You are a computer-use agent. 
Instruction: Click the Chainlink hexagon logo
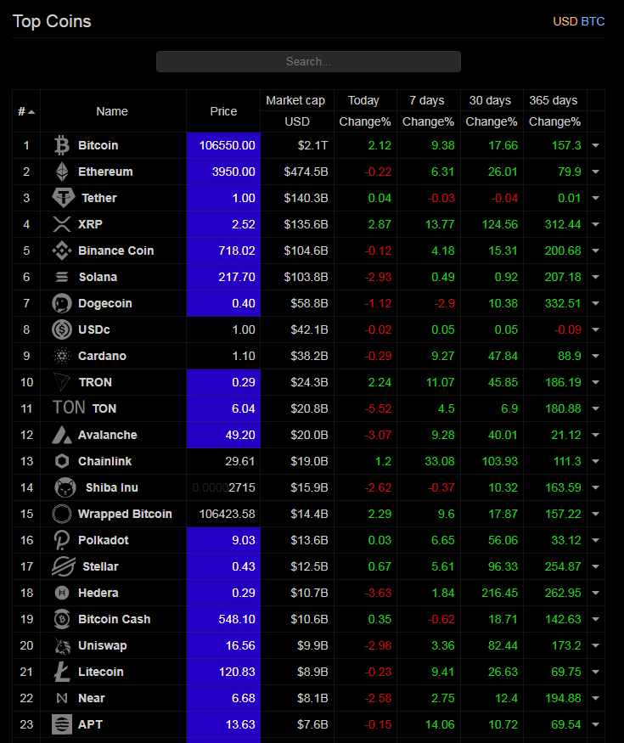[x=62, y=461]
